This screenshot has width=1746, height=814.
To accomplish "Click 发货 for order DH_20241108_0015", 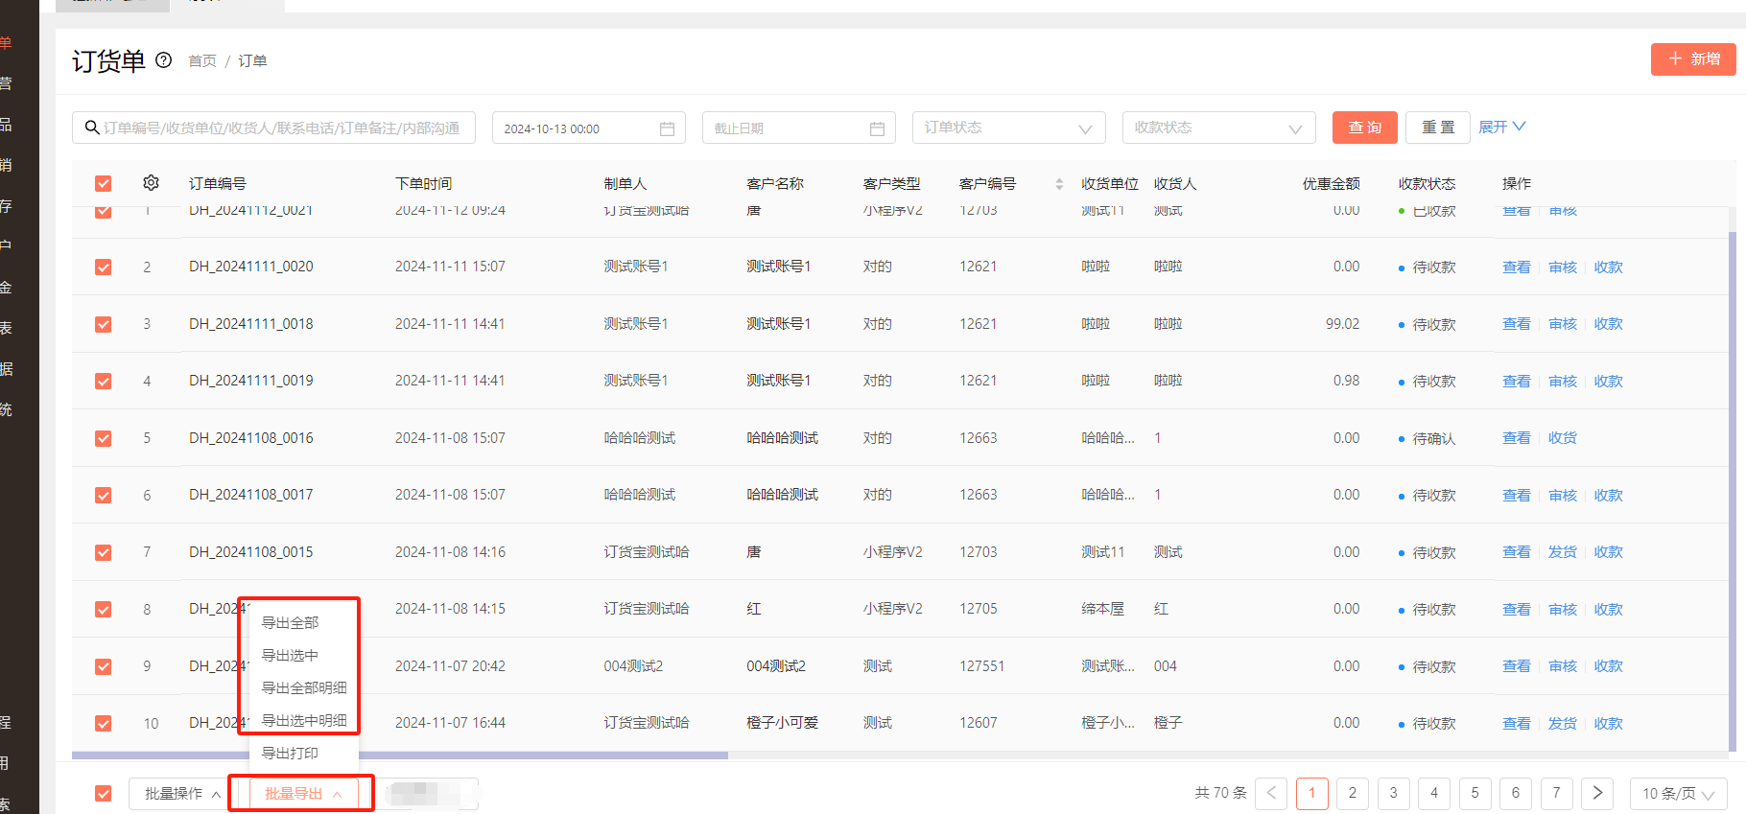I will pyautogui.click(x=1562, y=552).
